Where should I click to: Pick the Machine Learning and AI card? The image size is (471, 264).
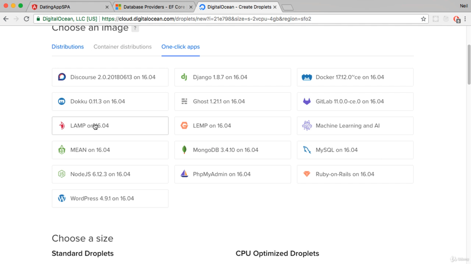click(355, 126)
